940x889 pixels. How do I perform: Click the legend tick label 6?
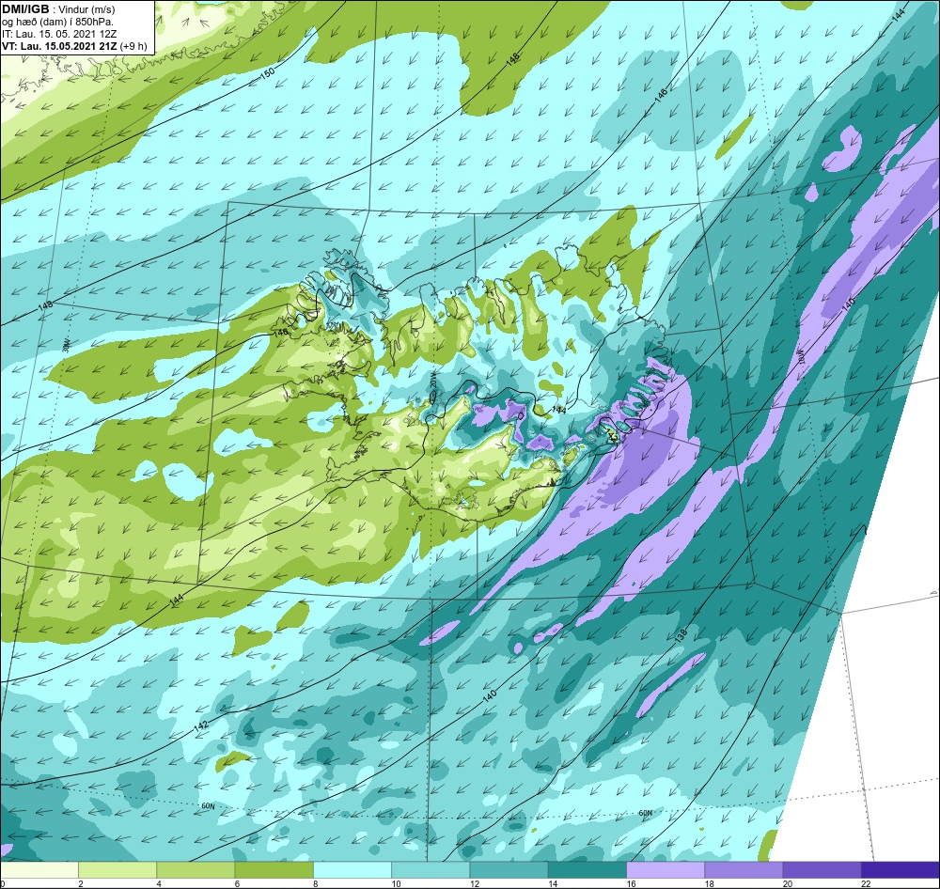[x=237, y=883]
